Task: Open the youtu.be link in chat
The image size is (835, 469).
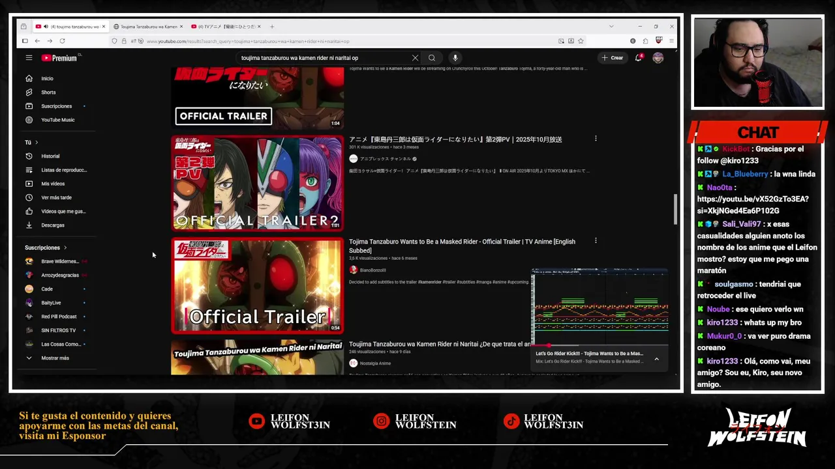Action: point(753,205)
